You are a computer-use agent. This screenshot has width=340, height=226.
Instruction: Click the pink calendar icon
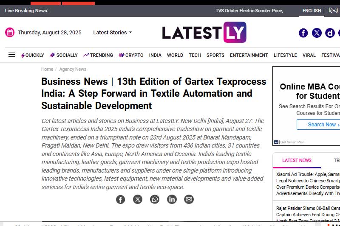pos(10,33)
